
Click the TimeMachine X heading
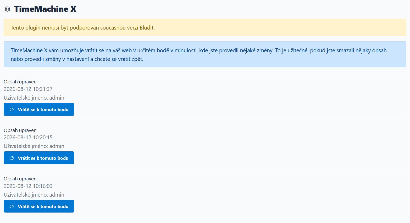click(x=45, y=9)
